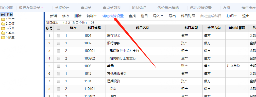Viewport: 256px width, 97px height.
Task: Click the 损益 folder icon
Action: (3, 37)
